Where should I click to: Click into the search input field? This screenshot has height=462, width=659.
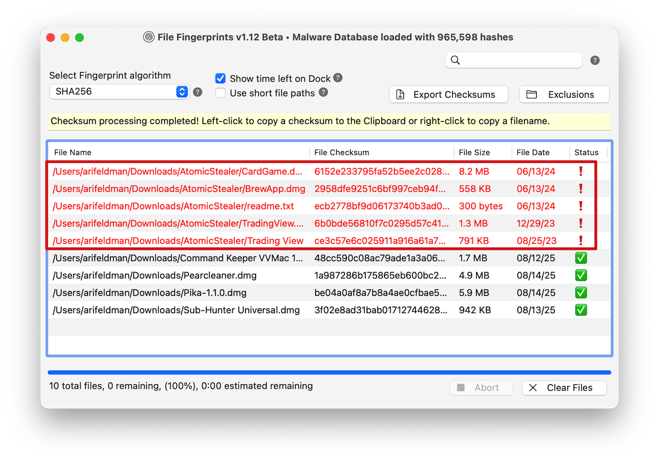pyautogui.click(x=520, y=60)
